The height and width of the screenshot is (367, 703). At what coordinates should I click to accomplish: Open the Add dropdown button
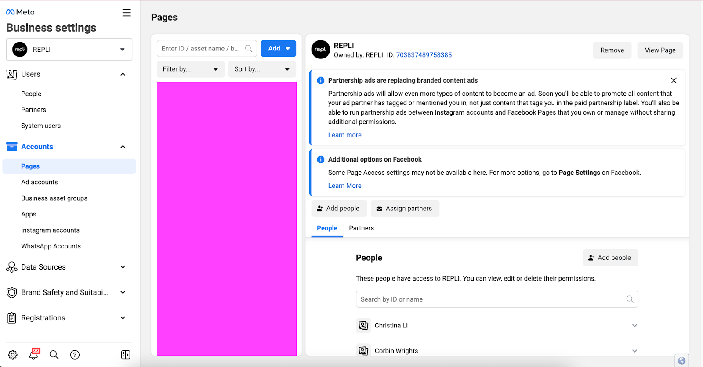(x=279, y=48)
